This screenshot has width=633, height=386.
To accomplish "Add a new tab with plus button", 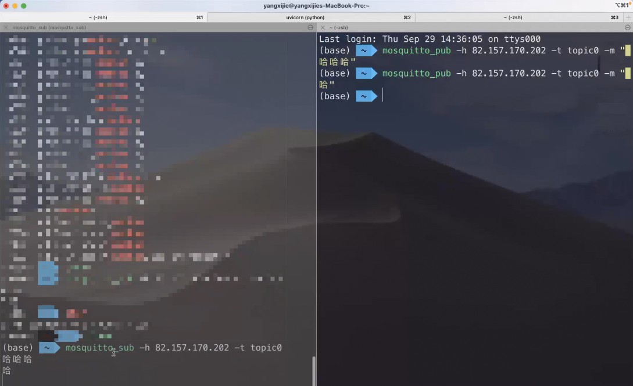I will pos(628,17).
